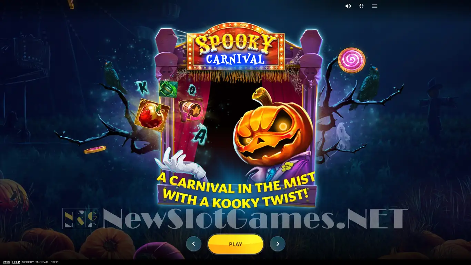471x265 pixels.
Task: Click the green cauldron symbol tile
Action: [169, 89]
